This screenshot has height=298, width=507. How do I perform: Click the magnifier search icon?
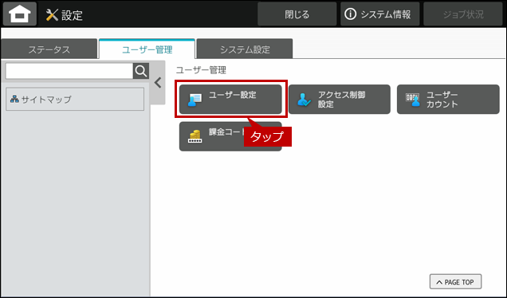[141, 71]
